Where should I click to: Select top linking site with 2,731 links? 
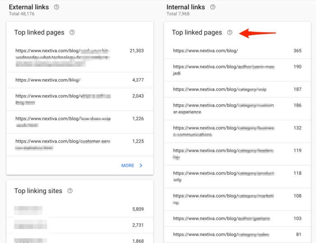[x=79, y=225]
